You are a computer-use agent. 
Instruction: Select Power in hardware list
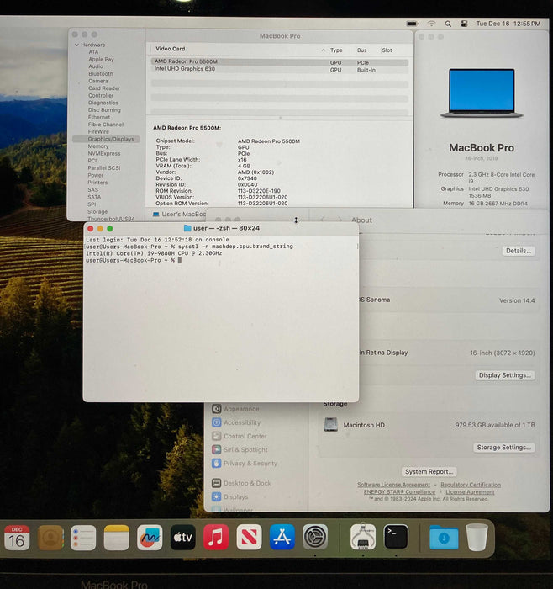pyautogui.click(x=95, y=175)
